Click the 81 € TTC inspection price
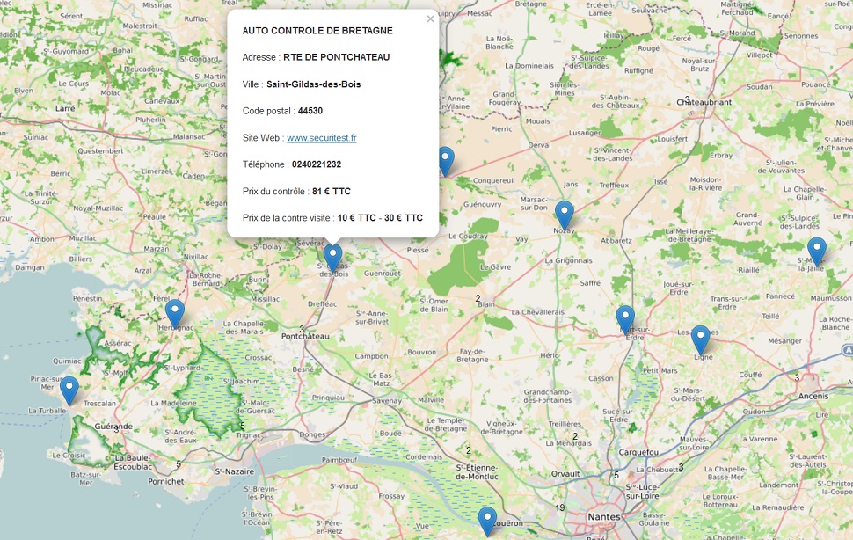Image resolution: width=853 pixels, height=540 pixels. [x=331, y=191]
